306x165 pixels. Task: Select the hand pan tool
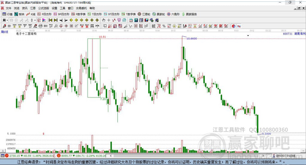tap(104, 20)
